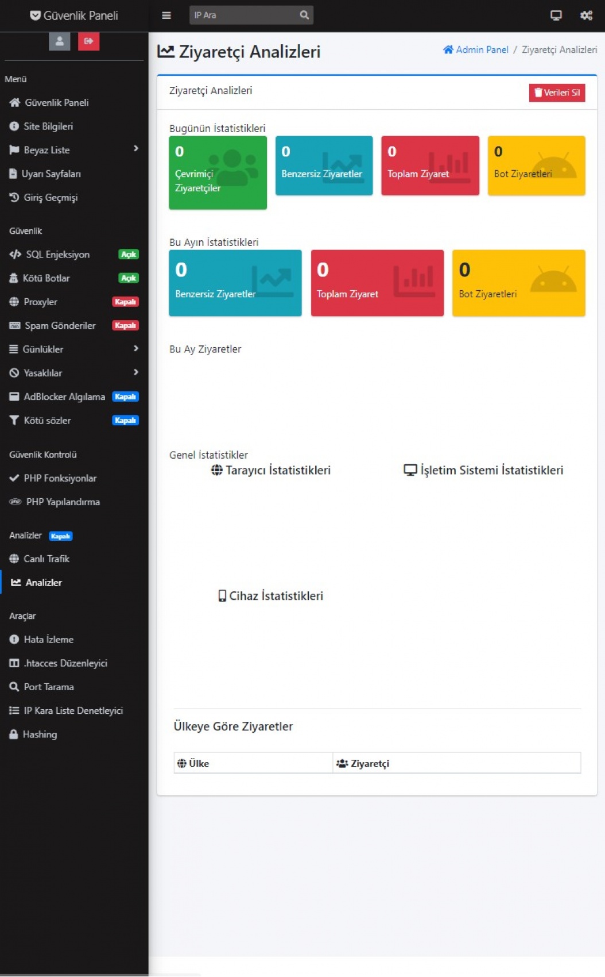605x977 pixels.
Task: Expand the Beyaz Liste submenu arrow
Action: (136, 149)
